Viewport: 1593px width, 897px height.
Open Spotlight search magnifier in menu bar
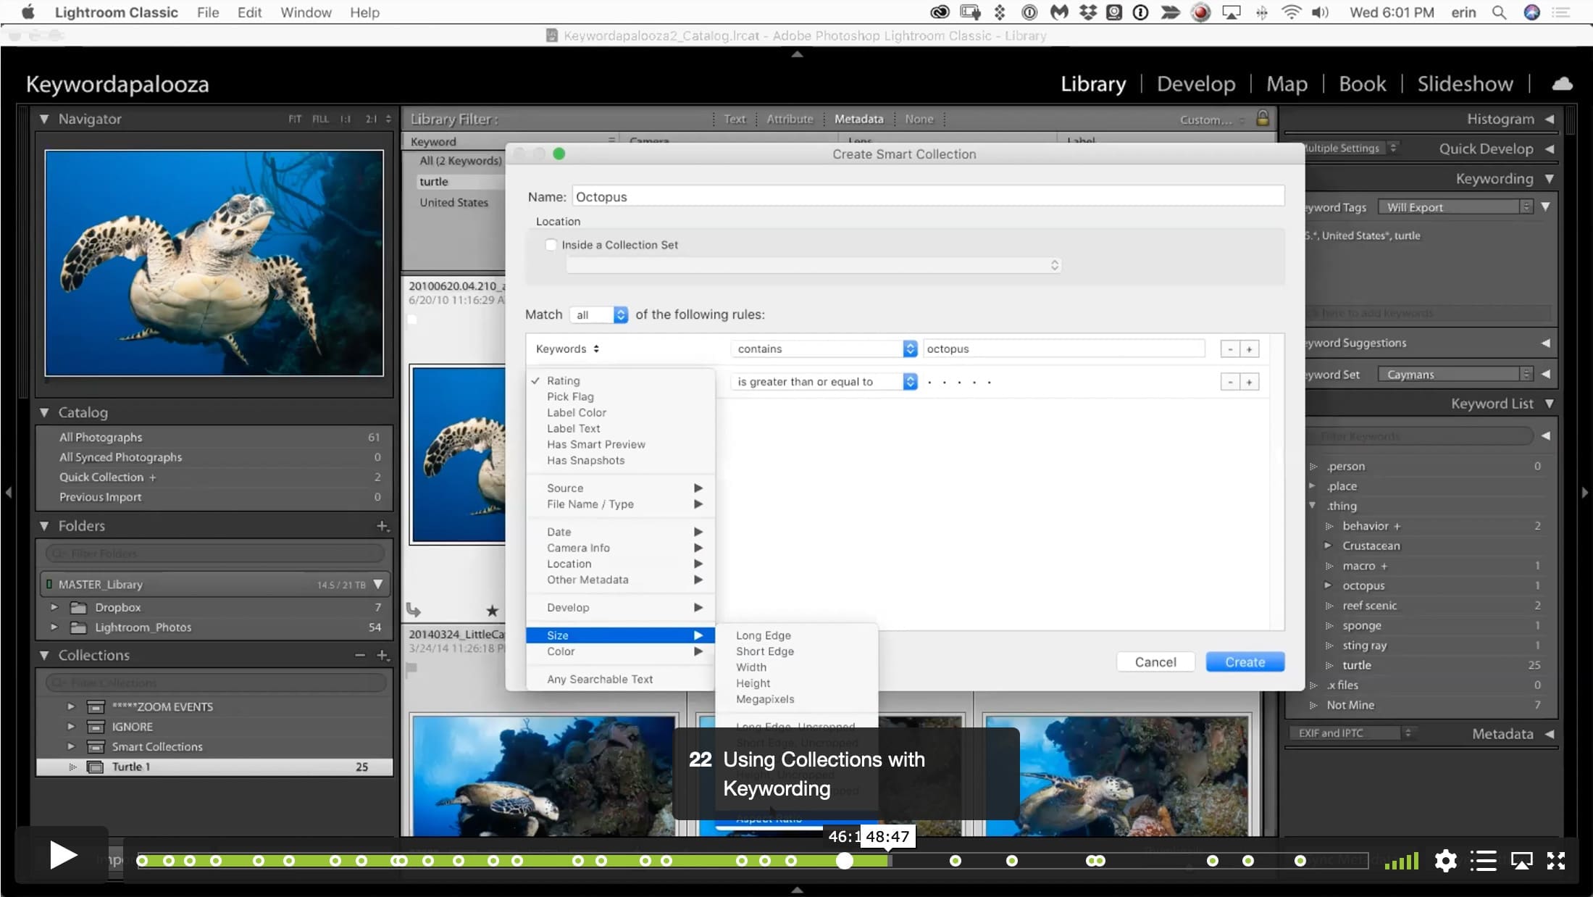click(x=1500, y=12)
